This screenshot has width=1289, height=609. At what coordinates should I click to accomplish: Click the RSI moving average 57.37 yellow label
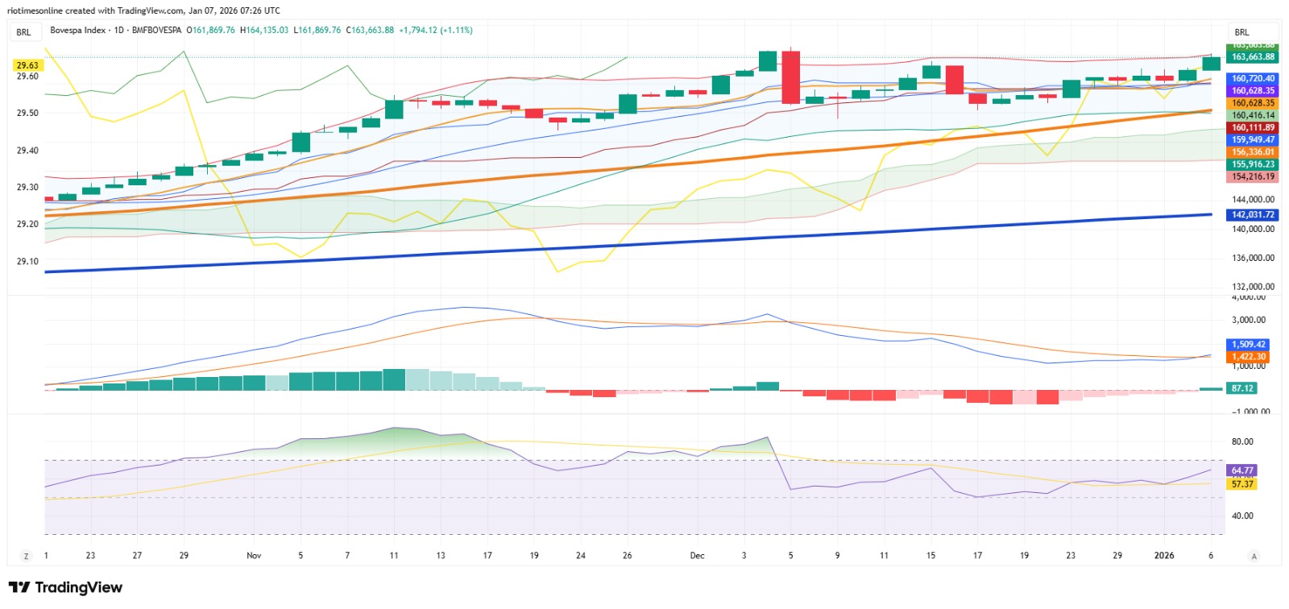[x=1242, y=484]
